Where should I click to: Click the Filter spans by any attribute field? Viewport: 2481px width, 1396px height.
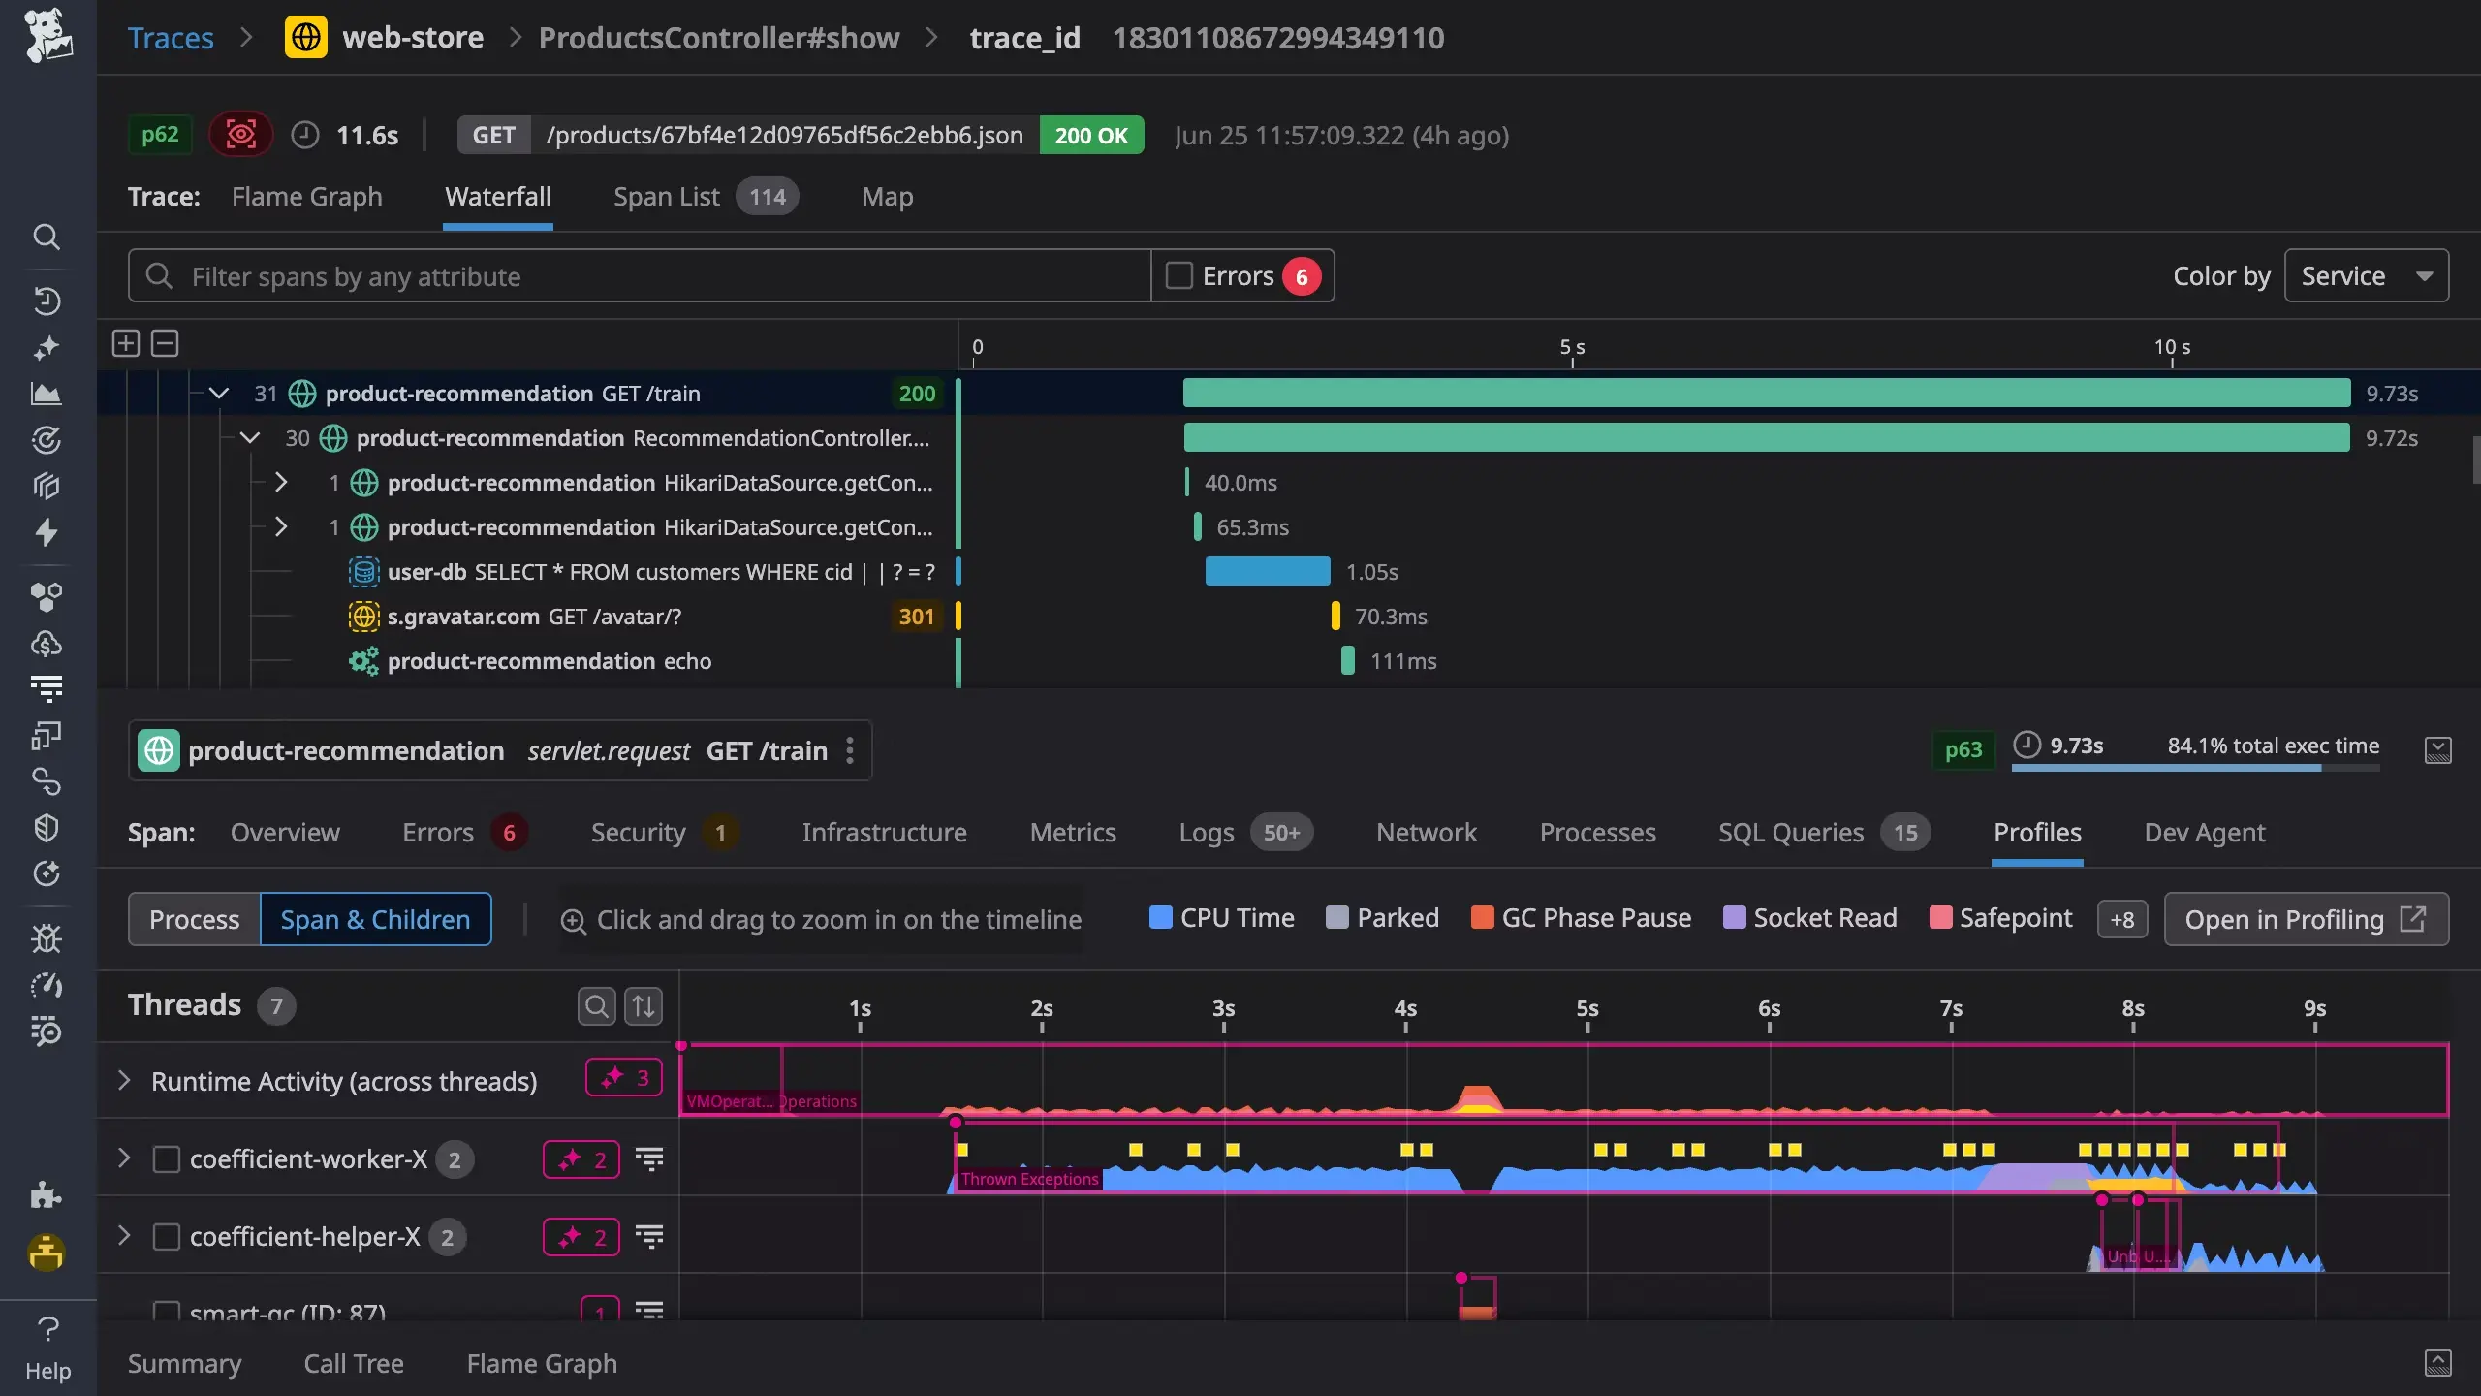pyautogui.click(x=640, y=275)
